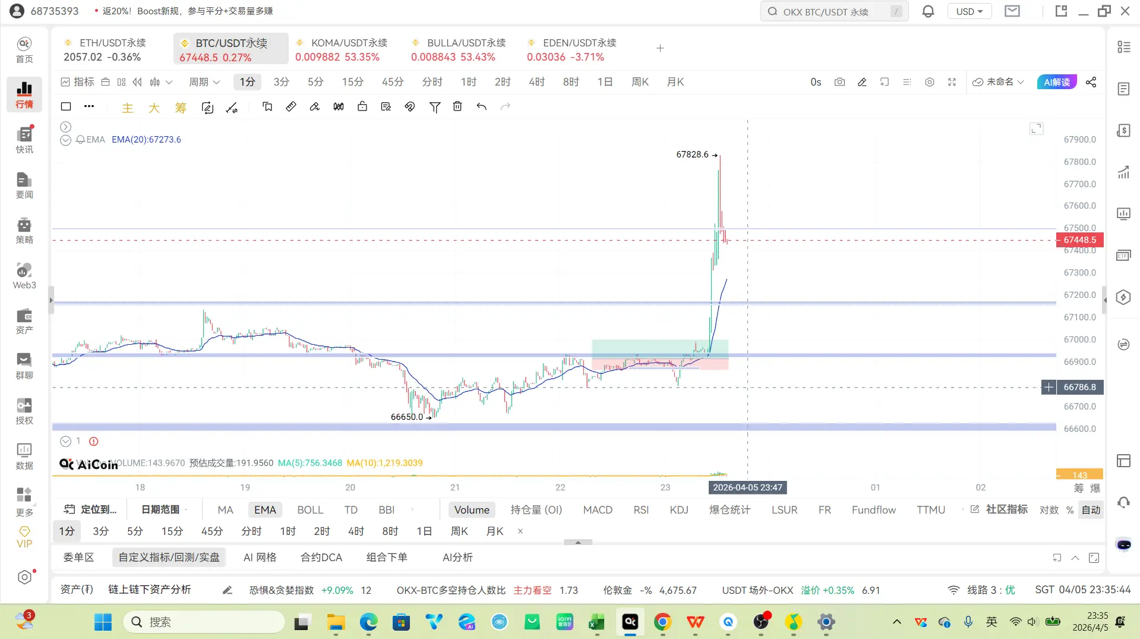
Task: Open the 策略 strategy sidebar icon
Action: tap(24, 230)
